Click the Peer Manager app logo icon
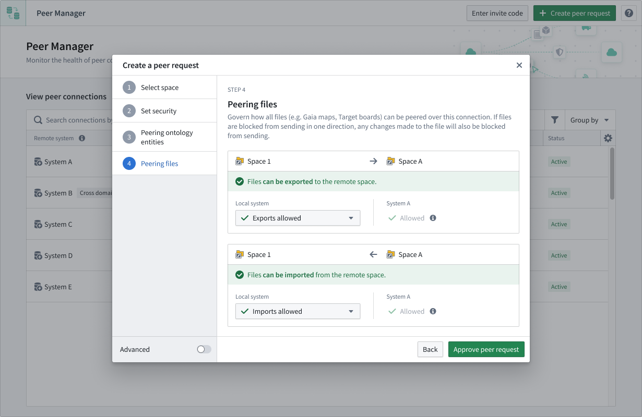642x417 pixels. (13, 13)
